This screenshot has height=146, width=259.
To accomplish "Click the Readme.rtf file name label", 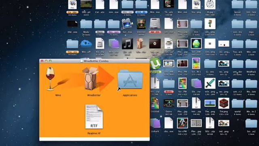I will [x=93, y=133].
